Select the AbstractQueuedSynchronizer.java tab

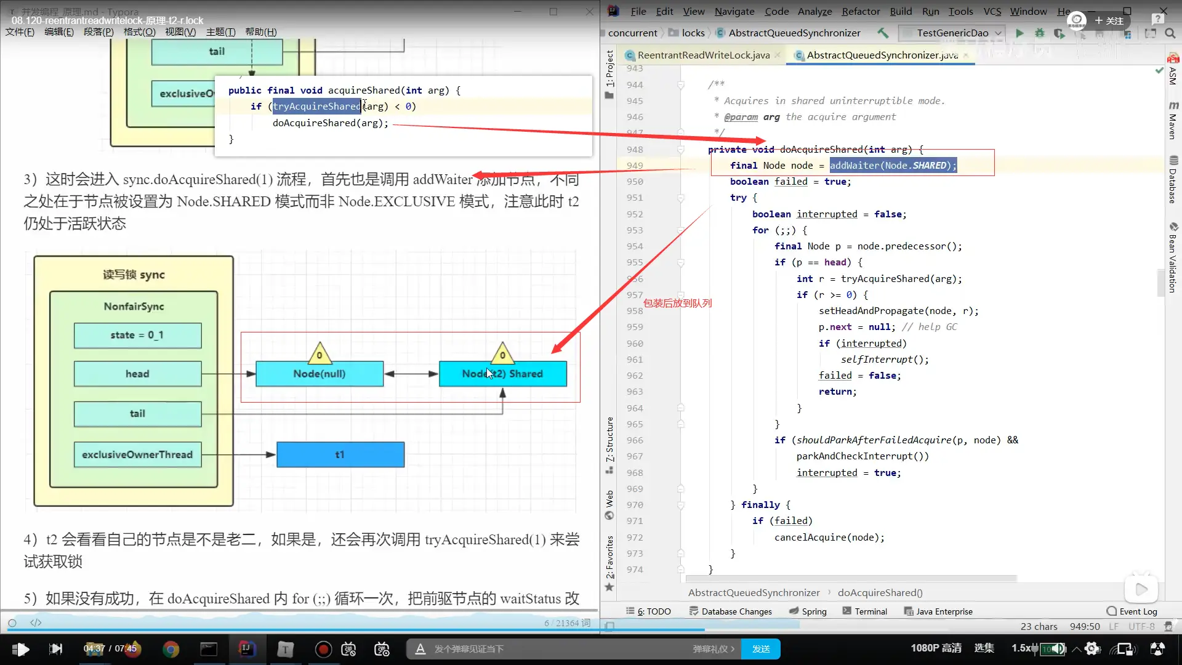[x=882, y=55]
